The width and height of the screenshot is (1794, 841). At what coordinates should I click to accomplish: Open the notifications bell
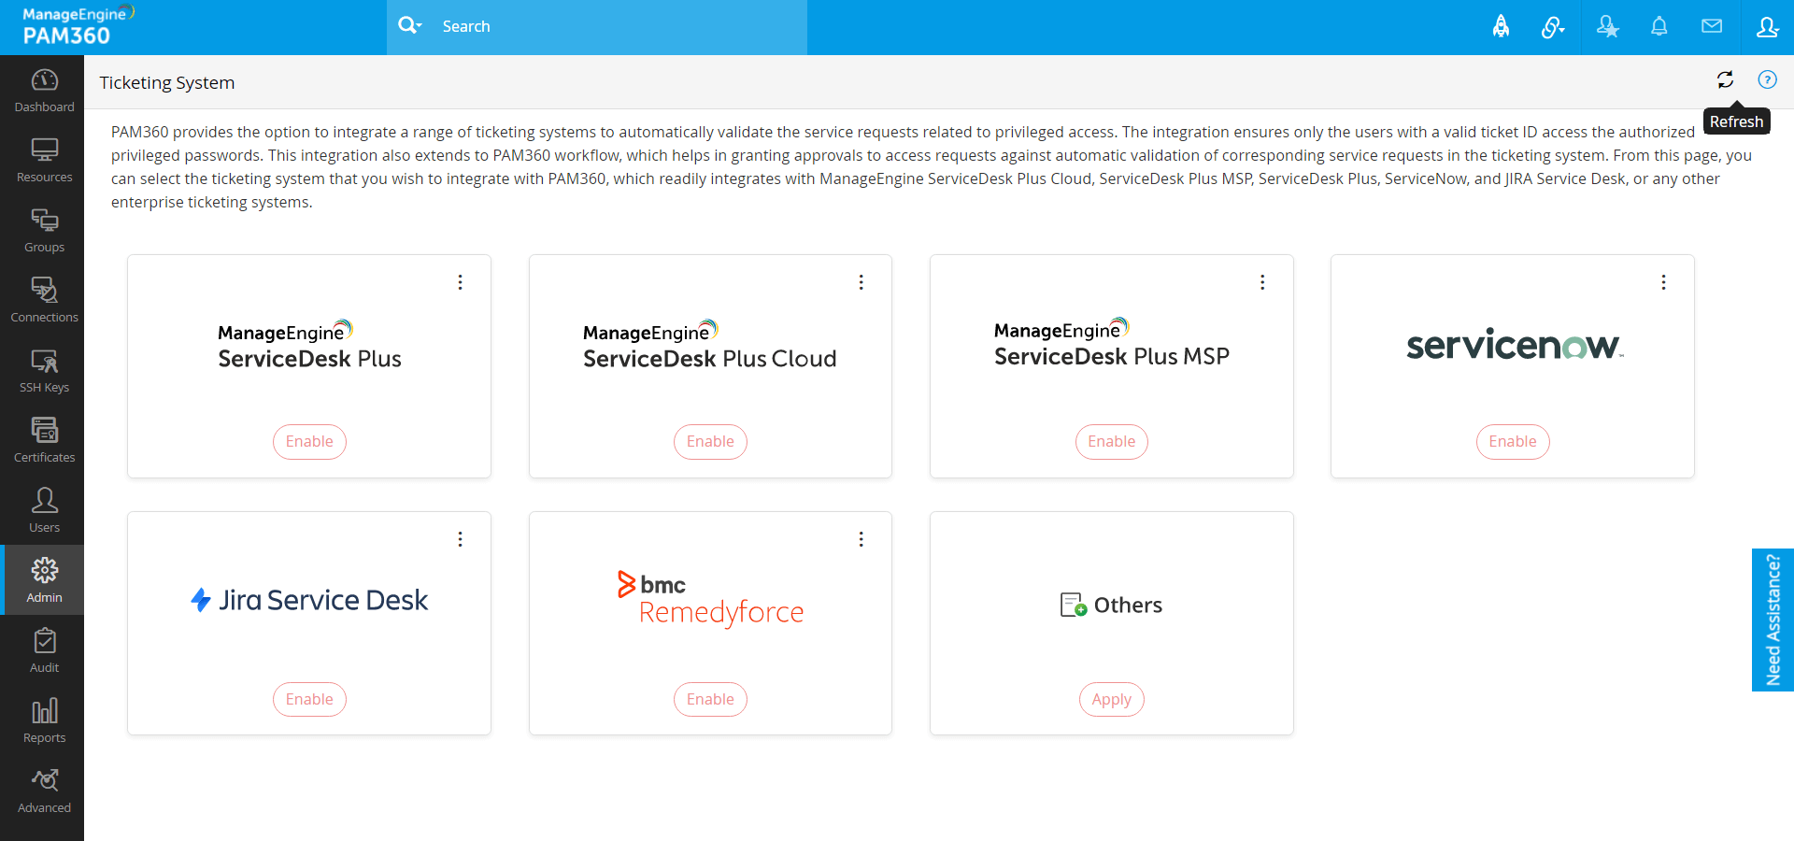pyautogui.click(x=1659, y=27)
